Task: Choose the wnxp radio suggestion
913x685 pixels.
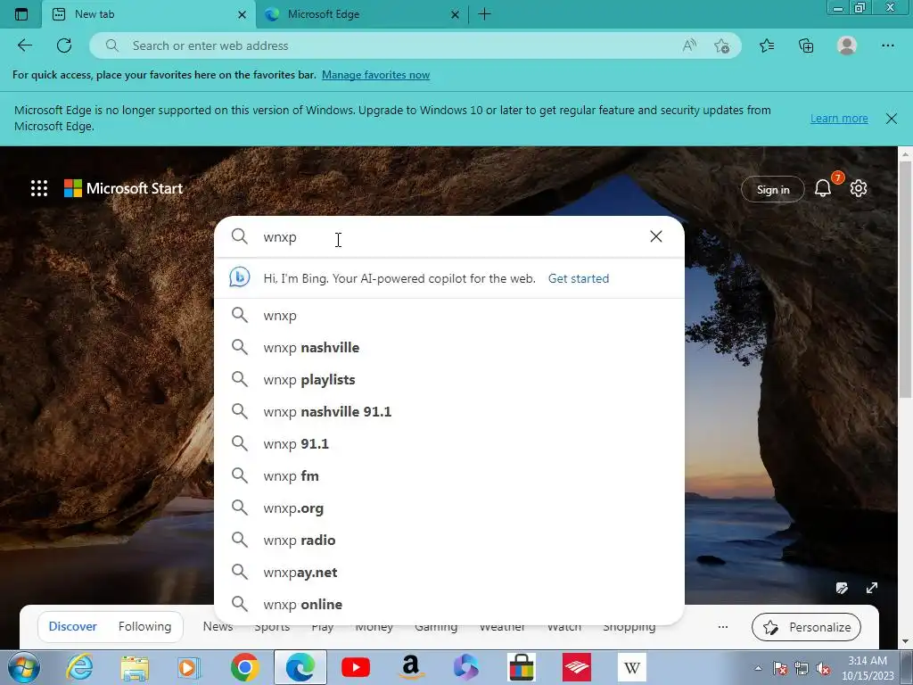Action: 449,540
